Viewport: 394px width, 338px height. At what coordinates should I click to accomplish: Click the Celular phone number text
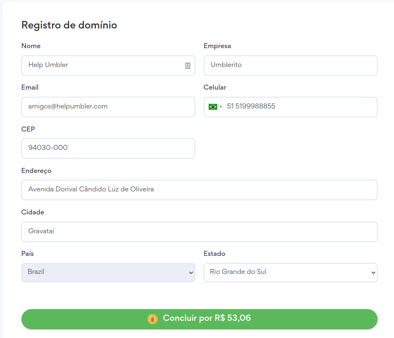click(251, 106)
